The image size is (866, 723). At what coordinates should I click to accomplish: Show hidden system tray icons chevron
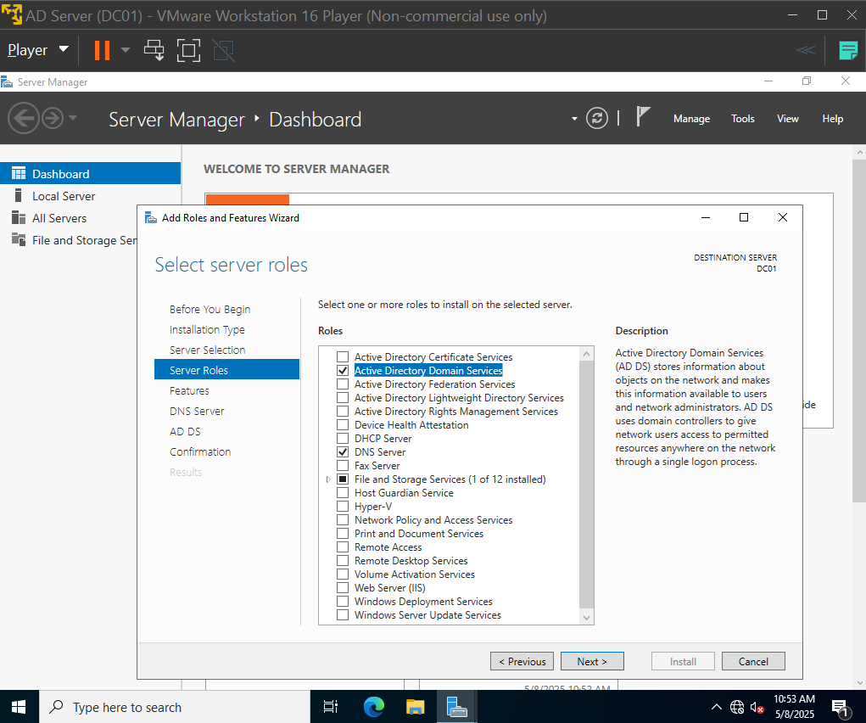point(717,707)
